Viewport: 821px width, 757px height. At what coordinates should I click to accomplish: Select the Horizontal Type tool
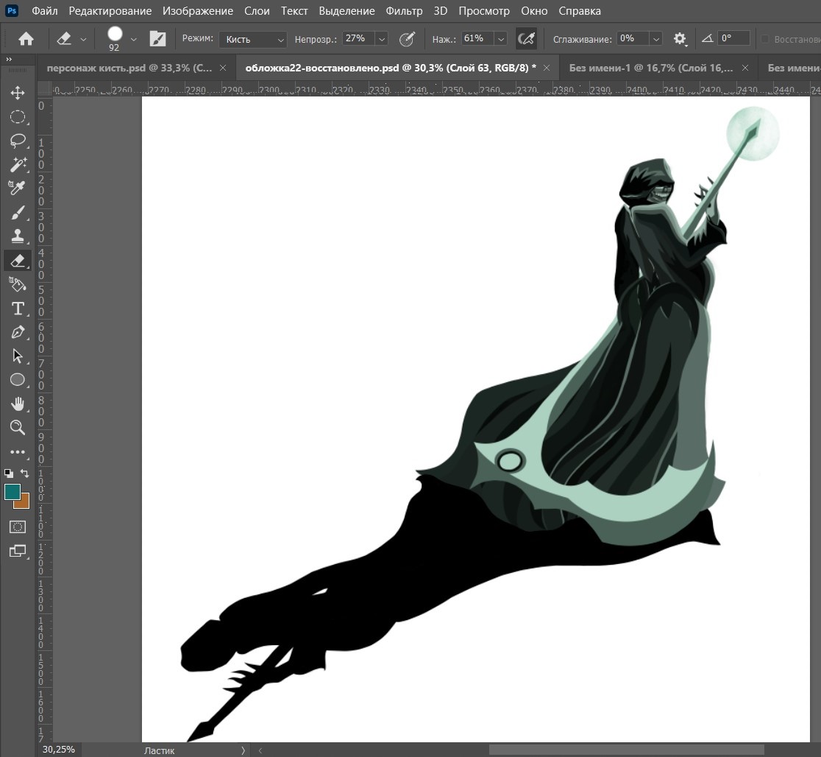coord(18,309)
